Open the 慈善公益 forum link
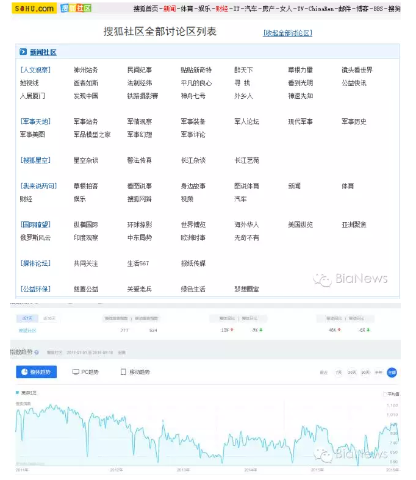Screen dimensions: 416x480 85,289
